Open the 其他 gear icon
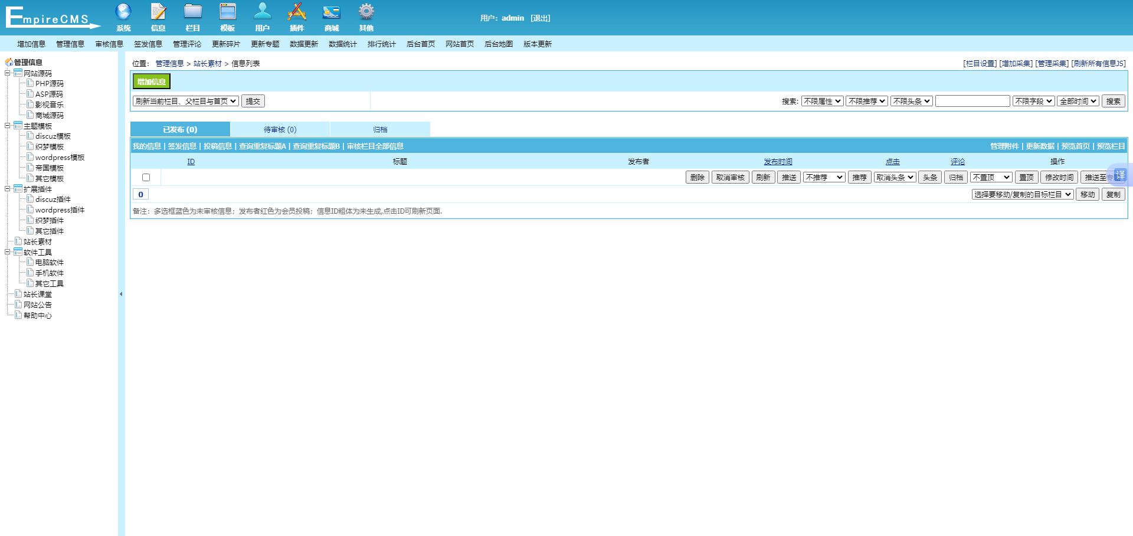1133x536 pixels. 366,12
